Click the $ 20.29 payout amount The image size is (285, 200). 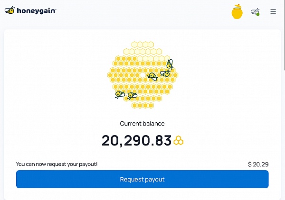coord(258,164)
